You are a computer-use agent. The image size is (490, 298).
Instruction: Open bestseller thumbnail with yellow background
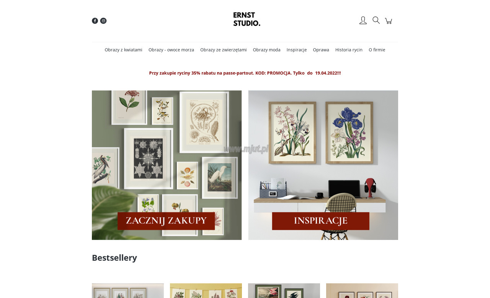pyautogui.click(x=206, y=291)
